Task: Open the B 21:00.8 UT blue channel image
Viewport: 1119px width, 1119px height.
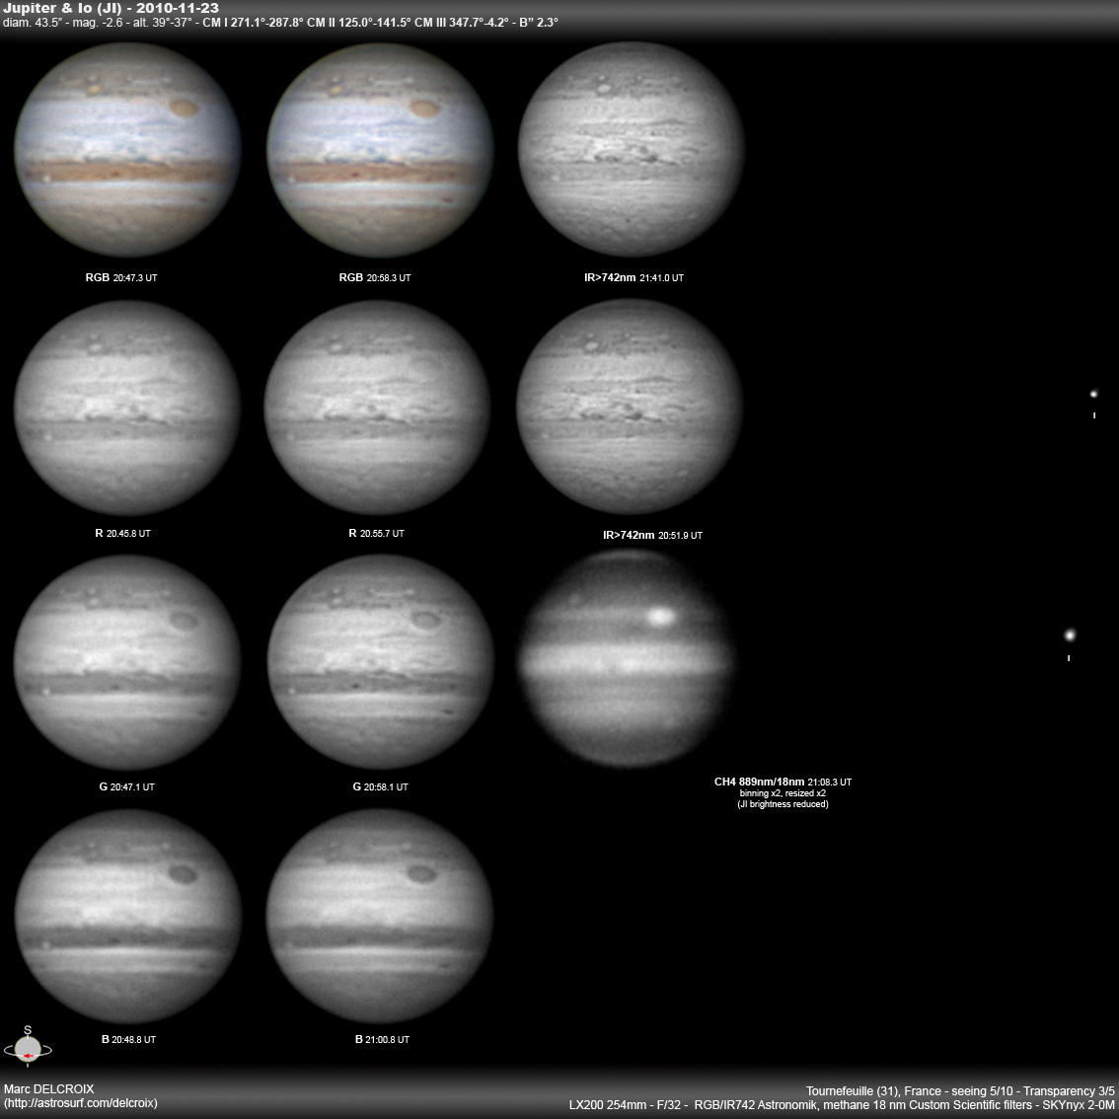Action: [380, 916]
